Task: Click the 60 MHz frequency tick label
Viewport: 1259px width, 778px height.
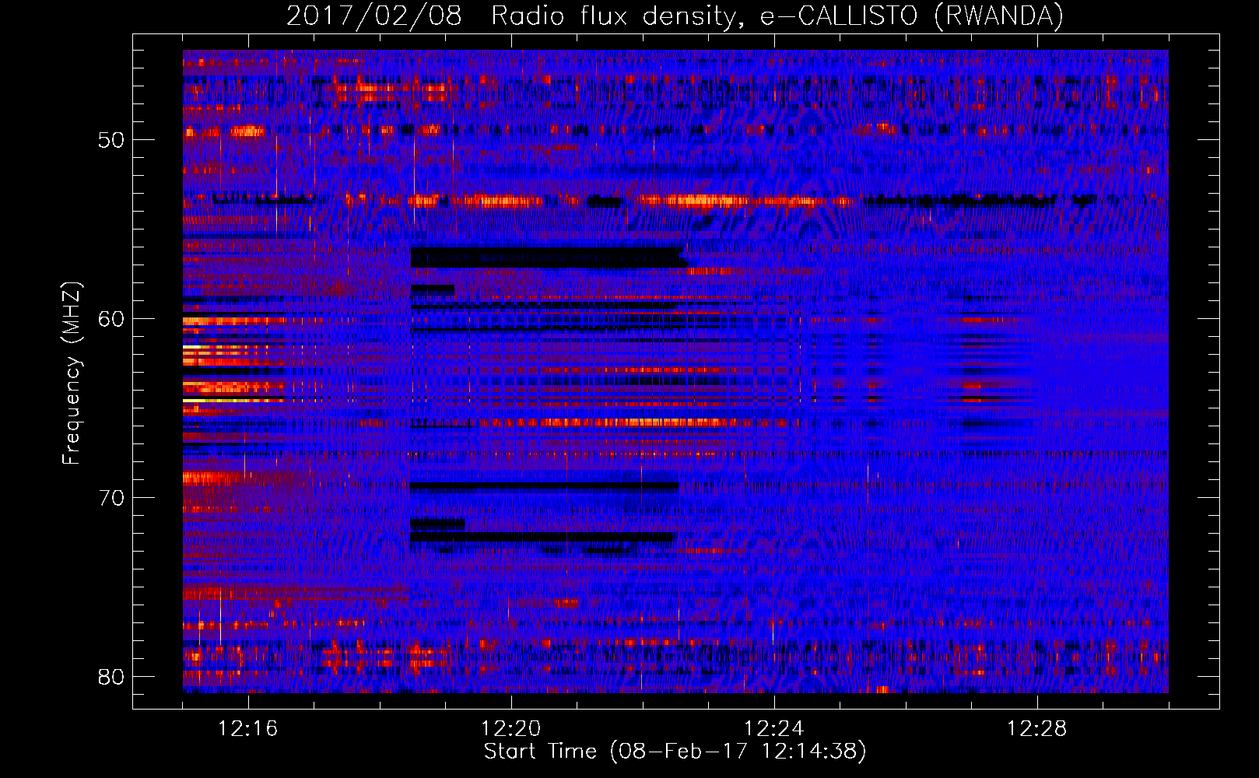Action: point(111,319)
